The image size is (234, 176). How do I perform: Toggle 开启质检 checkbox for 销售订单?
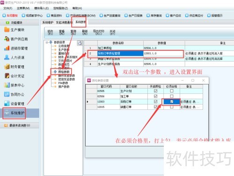pyautogui.click(x=155, y=107)
